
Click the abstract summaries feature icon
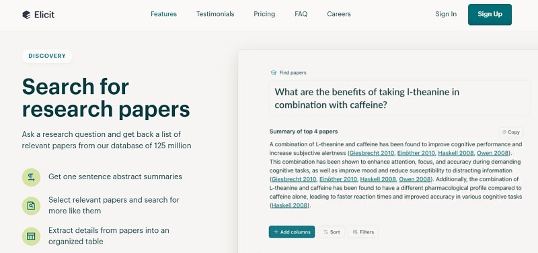coord(31,177)
